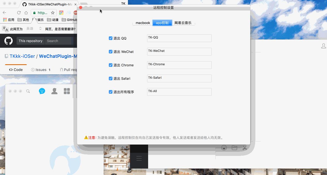The width and height of the screenshot is (327, 175).
Task: Open the GitHub bookmarks folder in Chrome
Action: tap(70, 20)
